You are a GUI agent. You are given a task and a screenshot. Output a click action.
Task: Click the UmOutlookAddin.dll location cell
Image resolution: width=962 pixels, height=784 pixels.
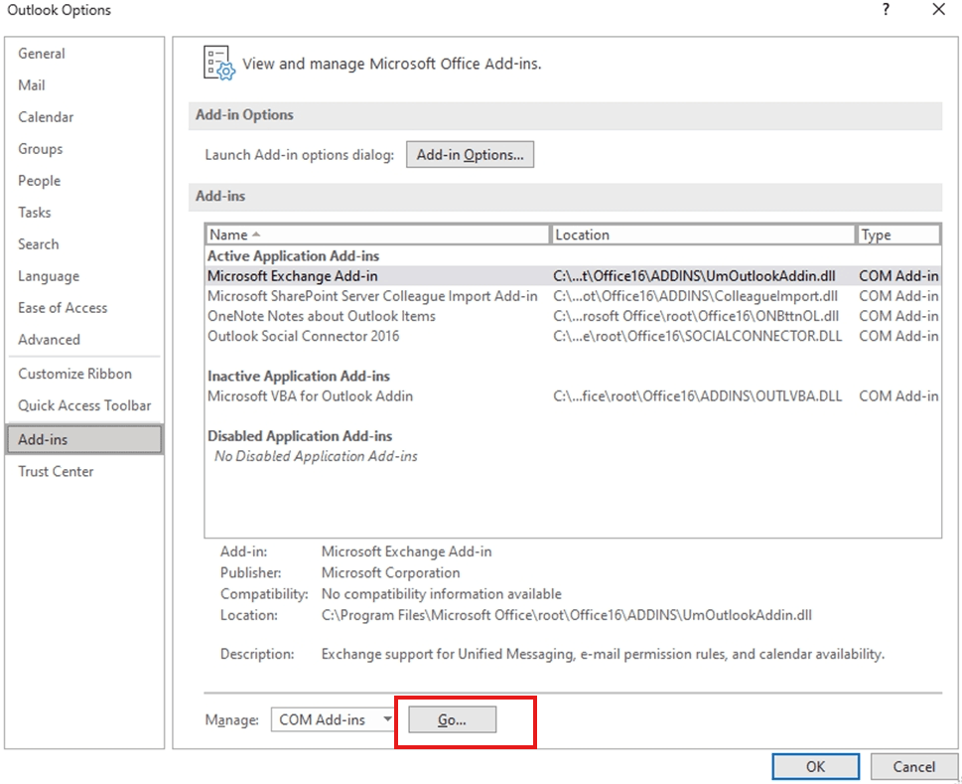click(694, 276)
